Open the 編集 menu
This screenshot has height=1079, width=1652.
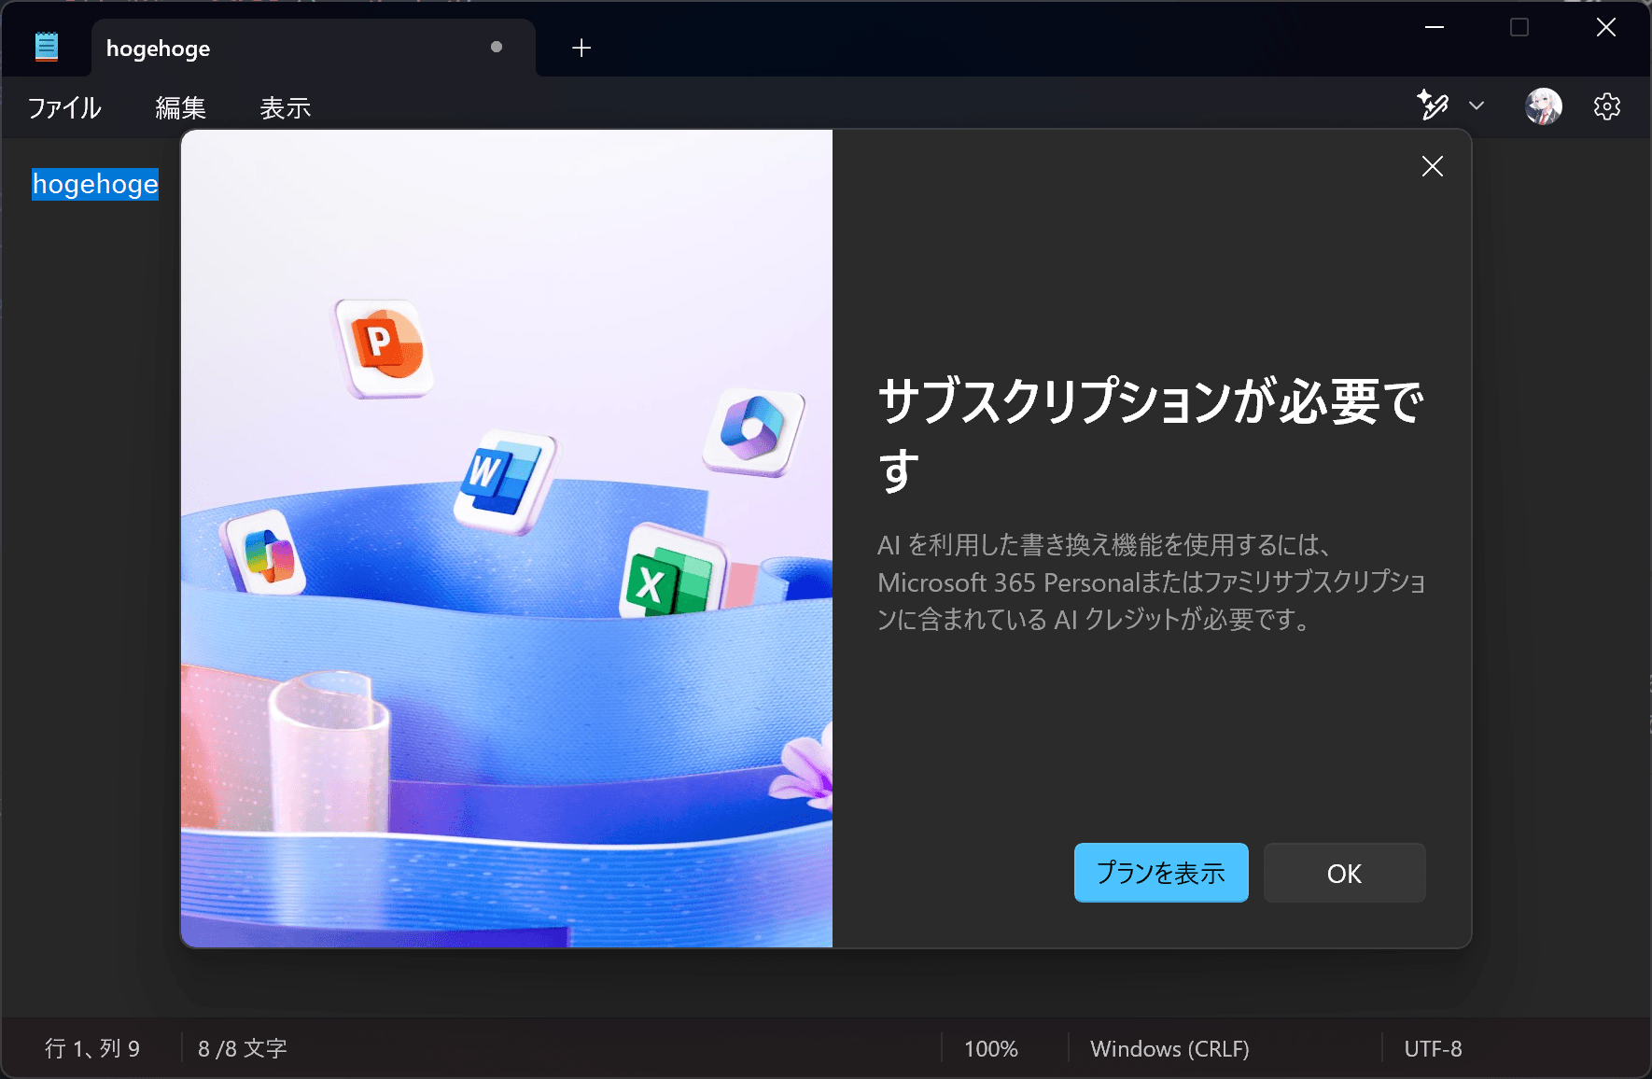click(181, 107)
